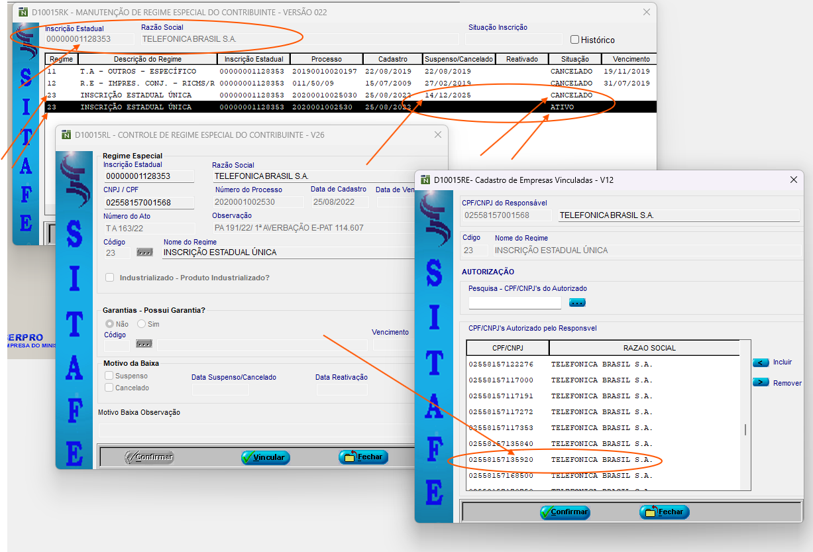Click the authorized CNPJ list scrollbar
813x552 pixels.
click(745, 429)
